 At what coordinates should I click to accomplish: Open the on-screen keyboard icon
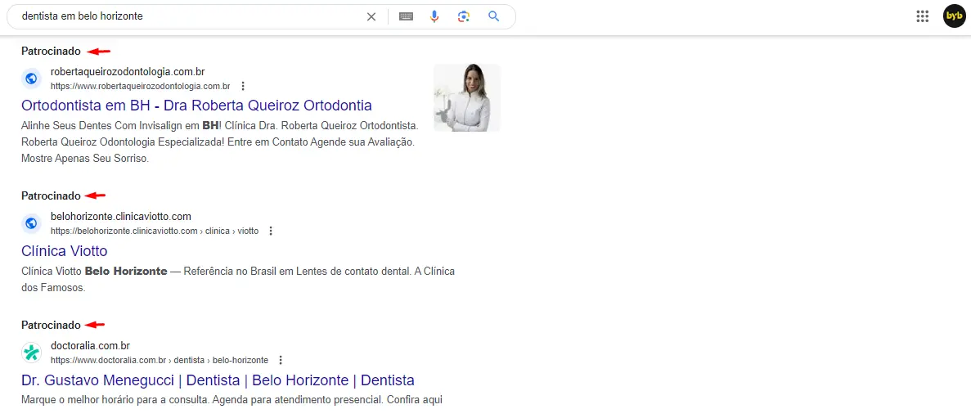click(406, 16)
